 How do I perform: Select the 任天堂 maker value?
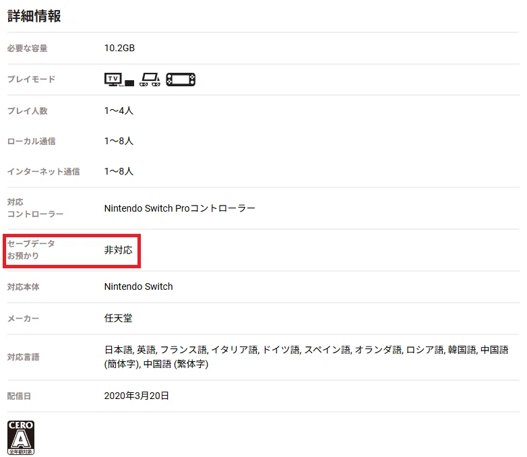(x=119, y=318)
